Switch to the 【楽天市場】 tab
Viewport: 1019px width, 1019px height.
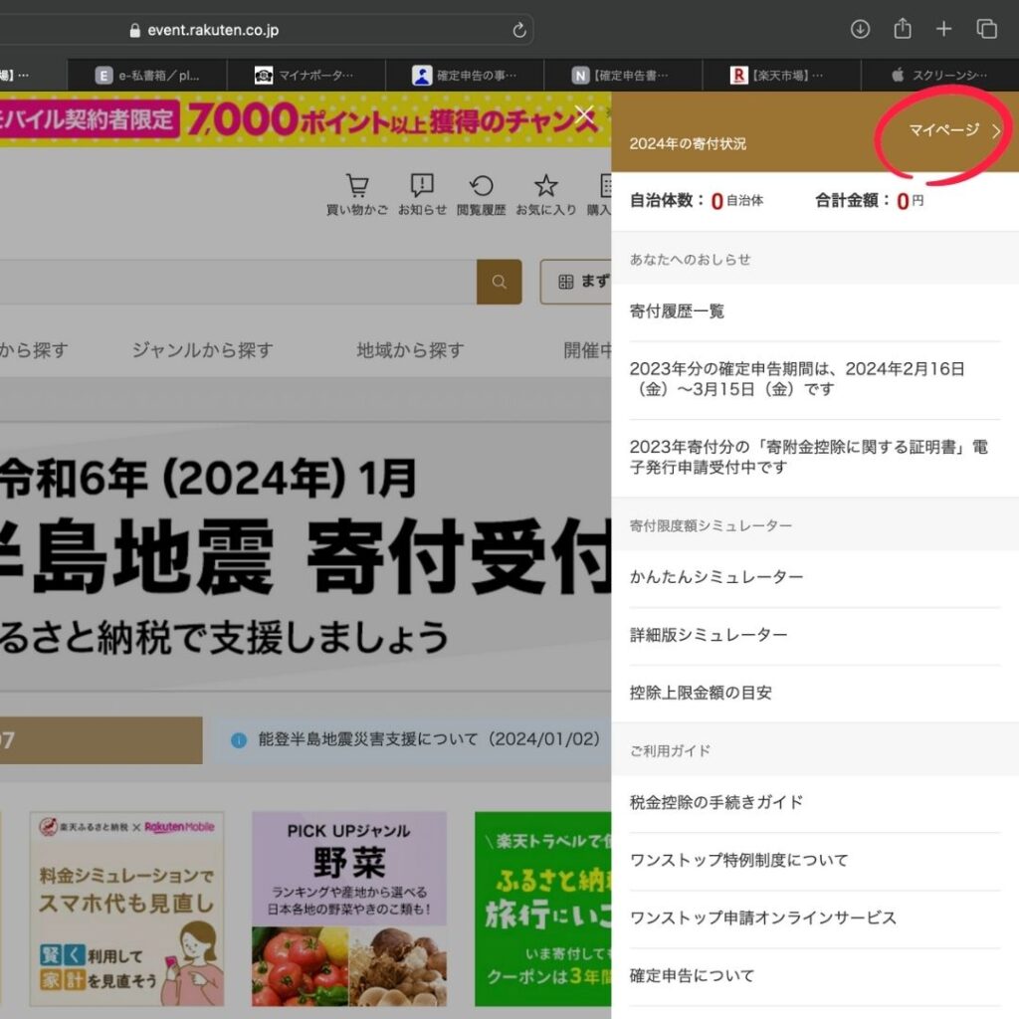782,76
